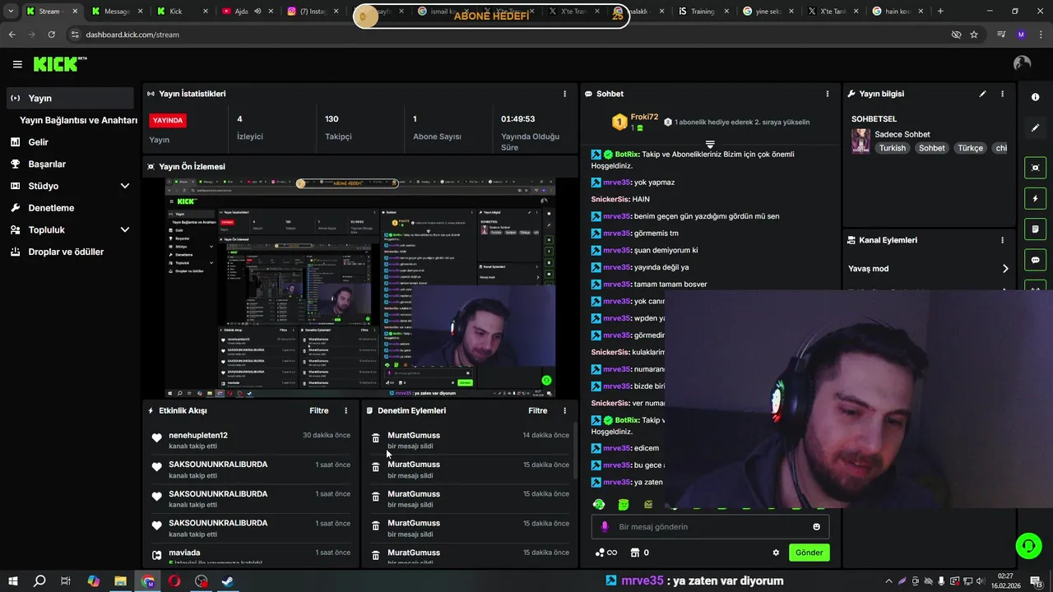
Task: Select the first green emote below chat
Action: coord(599,504)
